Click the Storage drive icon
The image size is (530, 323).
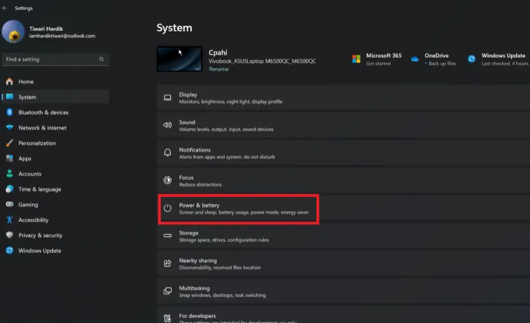coord(167,236)
